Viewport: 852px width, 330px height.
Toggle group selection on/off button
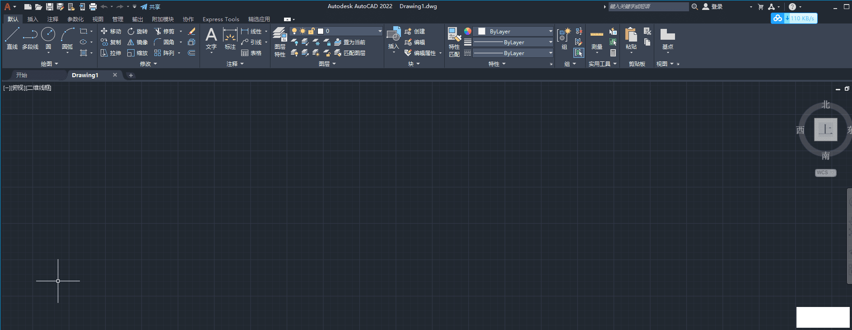[x=579, y=53]
